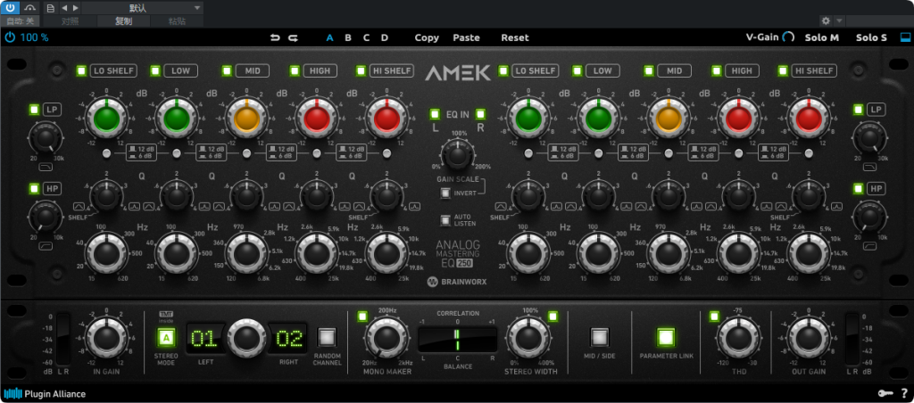The width and height of the screenshot is (914, 403).
Task: Open the preset file icon in host bar
Action: [x=50, y=8]
